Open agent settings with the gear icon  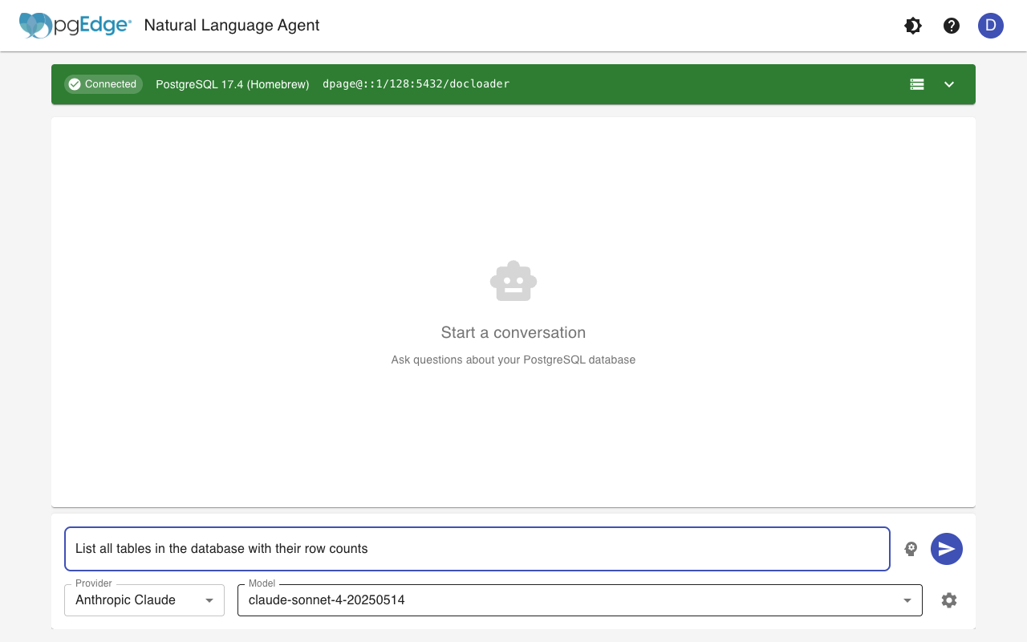point(948,599)
